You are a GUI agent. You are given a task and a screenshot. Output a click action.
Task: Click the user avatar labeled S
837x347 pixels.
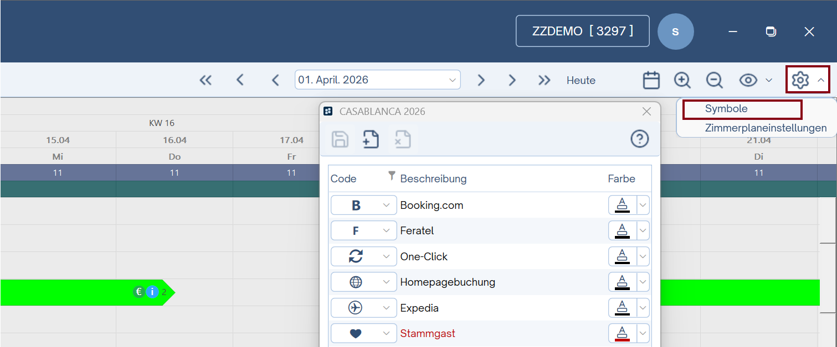click(675, 31)
